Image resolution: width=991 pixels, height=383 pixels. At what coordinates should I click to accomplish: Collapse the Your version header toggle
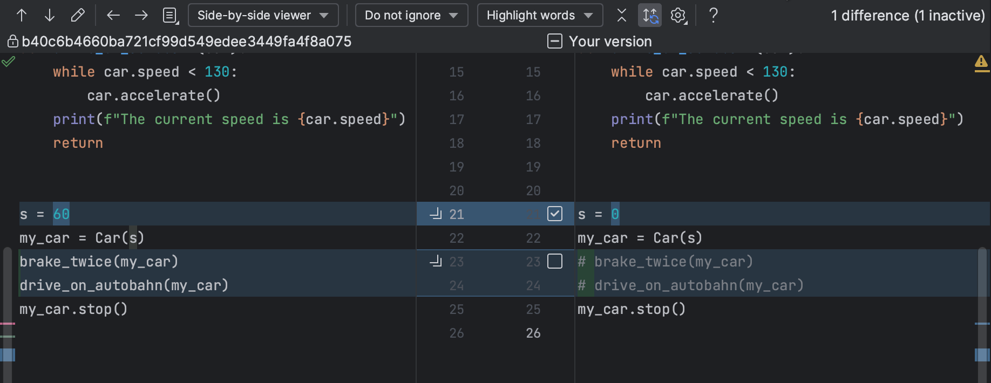555,41
